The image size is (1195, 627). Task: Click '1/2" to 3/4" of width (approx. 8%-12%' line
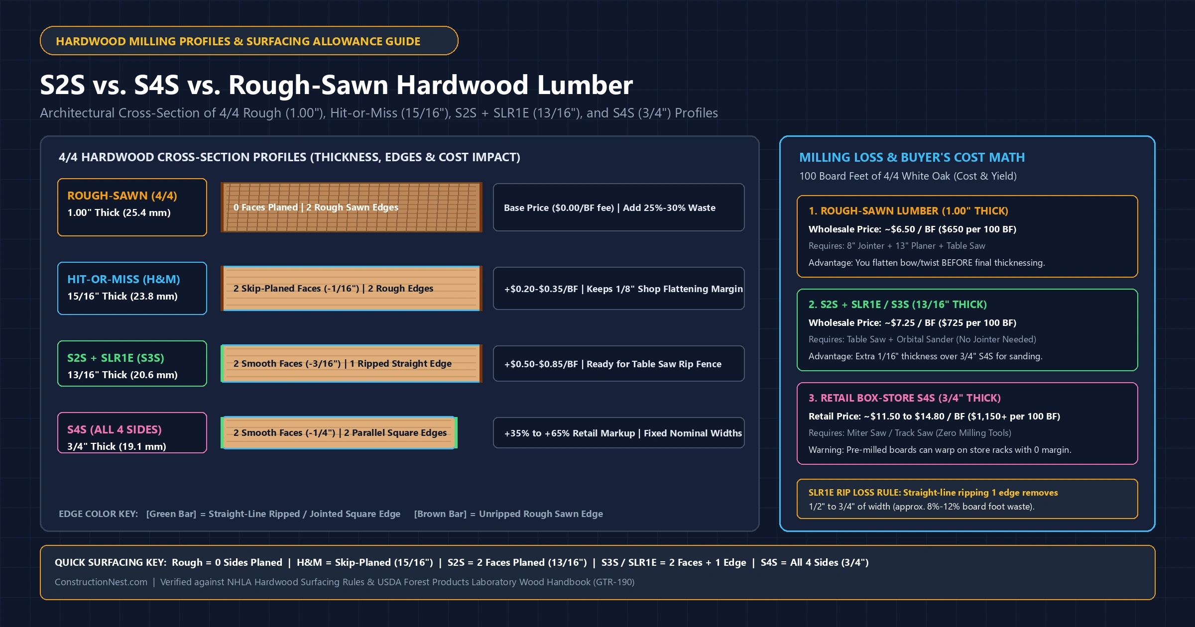pos(921,507)
